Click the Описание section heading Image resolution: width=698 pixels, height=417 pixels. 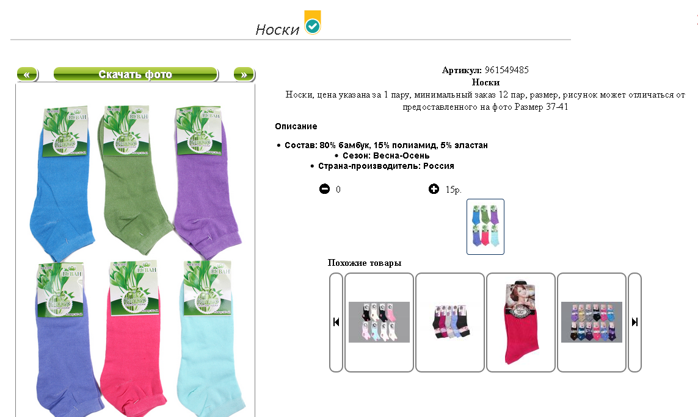coord(296,126)
